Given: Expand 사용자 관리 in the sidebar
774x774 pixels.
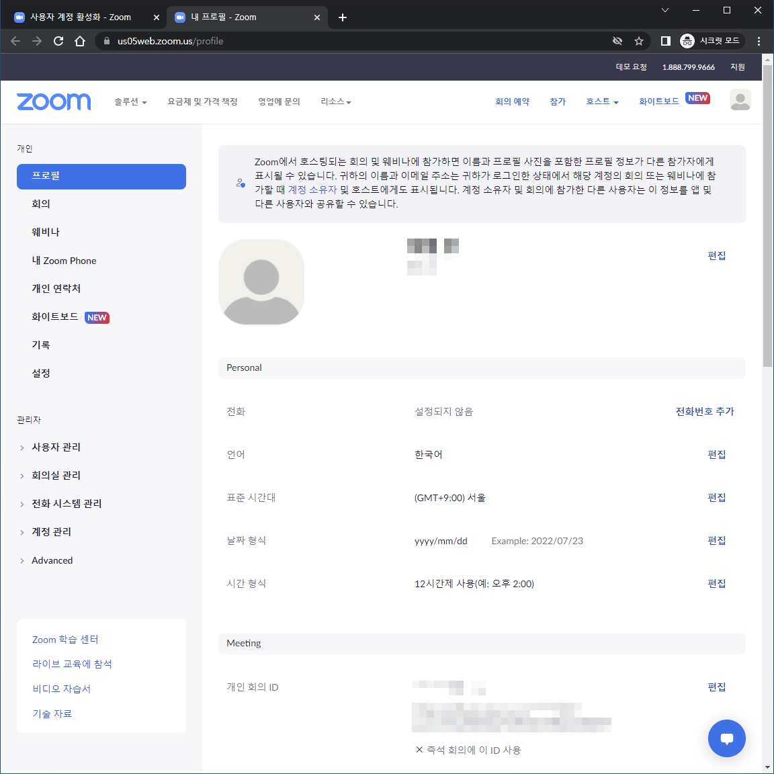Looking at the screenshot, I should [x=56, y=447].
